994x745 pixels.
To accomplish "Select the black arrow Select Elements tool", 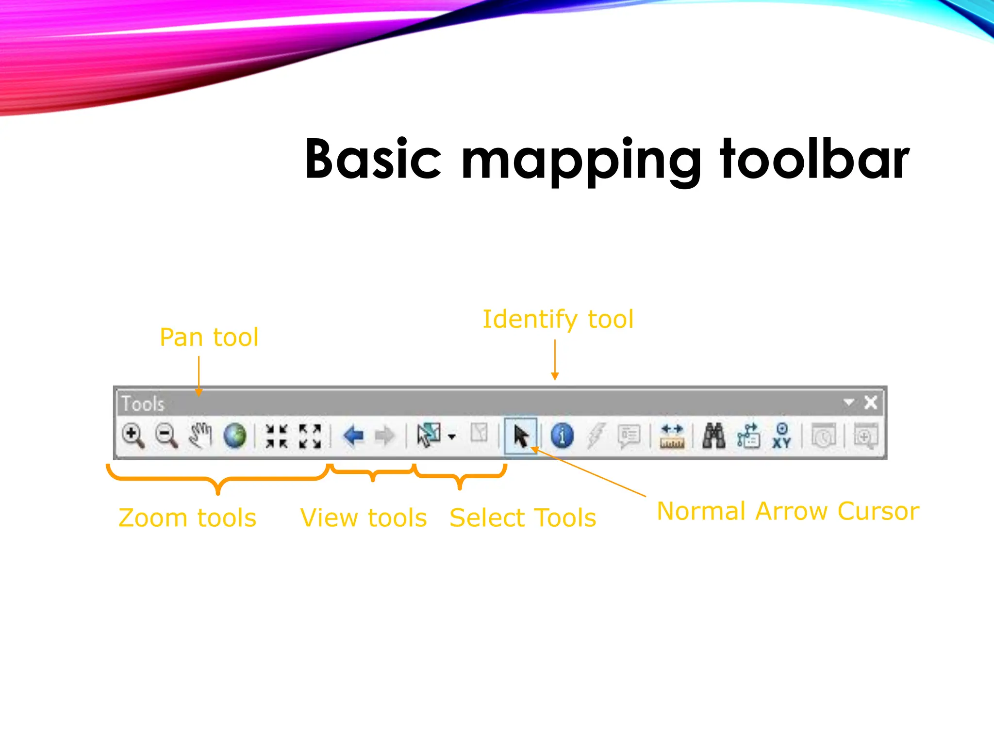I will click(521, 436).
